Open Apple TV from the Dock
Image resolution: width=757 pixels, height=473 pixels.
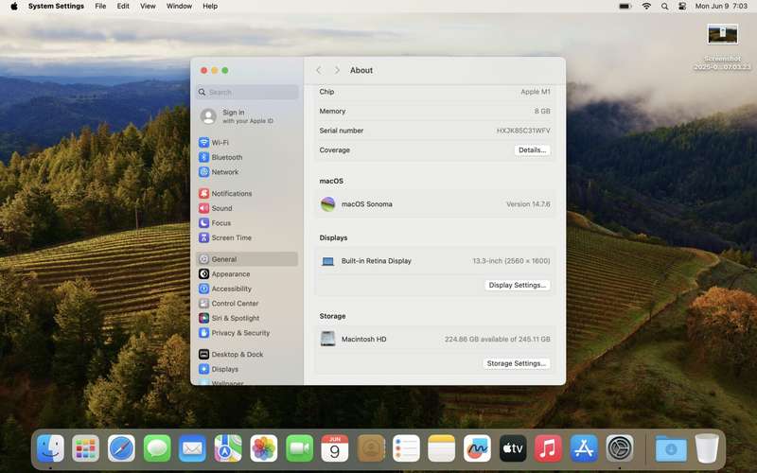[513, 448]
